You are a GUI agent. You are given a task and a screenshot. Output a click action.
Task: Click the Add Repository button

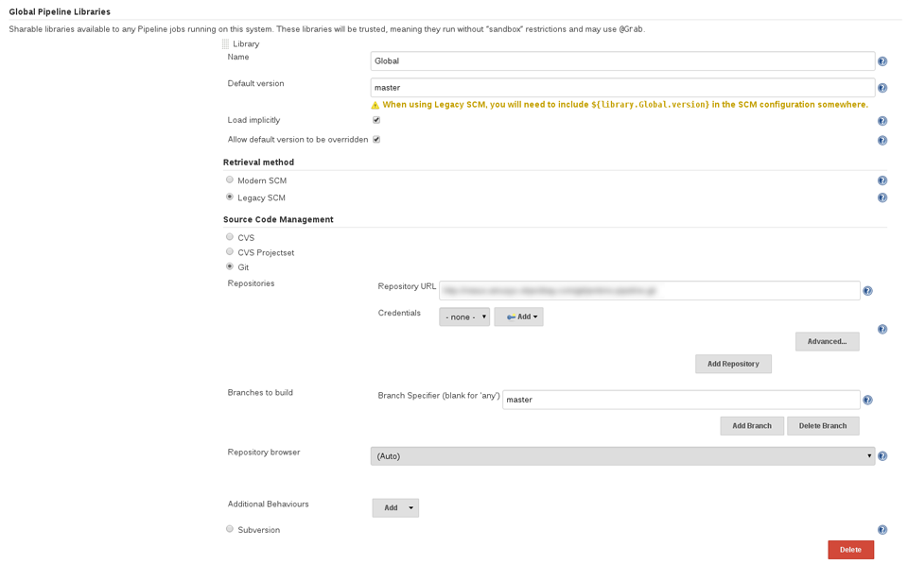733,364
